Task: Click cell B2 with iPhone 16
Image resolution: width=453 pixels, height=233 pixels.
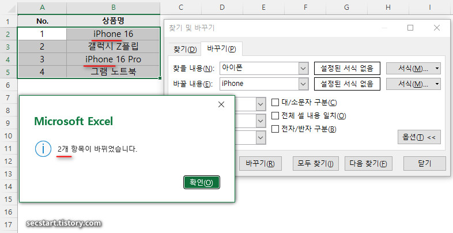Action: 113,34
